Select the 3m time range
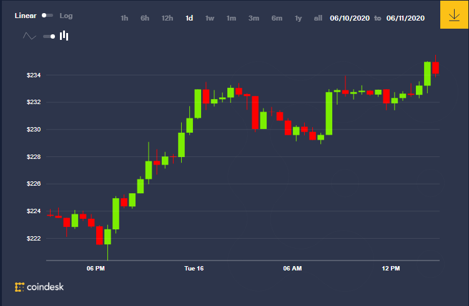This screenshot has height=306, width=469. (254, 18)
